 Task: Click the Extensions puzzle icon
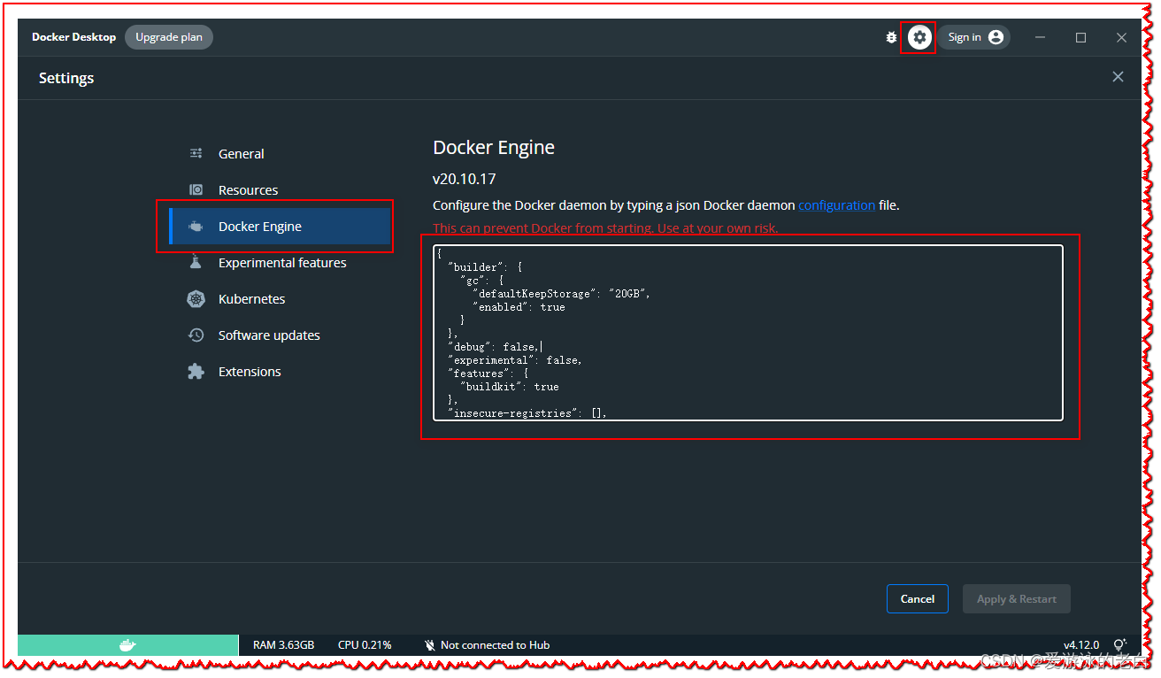(x=196, y=372)
